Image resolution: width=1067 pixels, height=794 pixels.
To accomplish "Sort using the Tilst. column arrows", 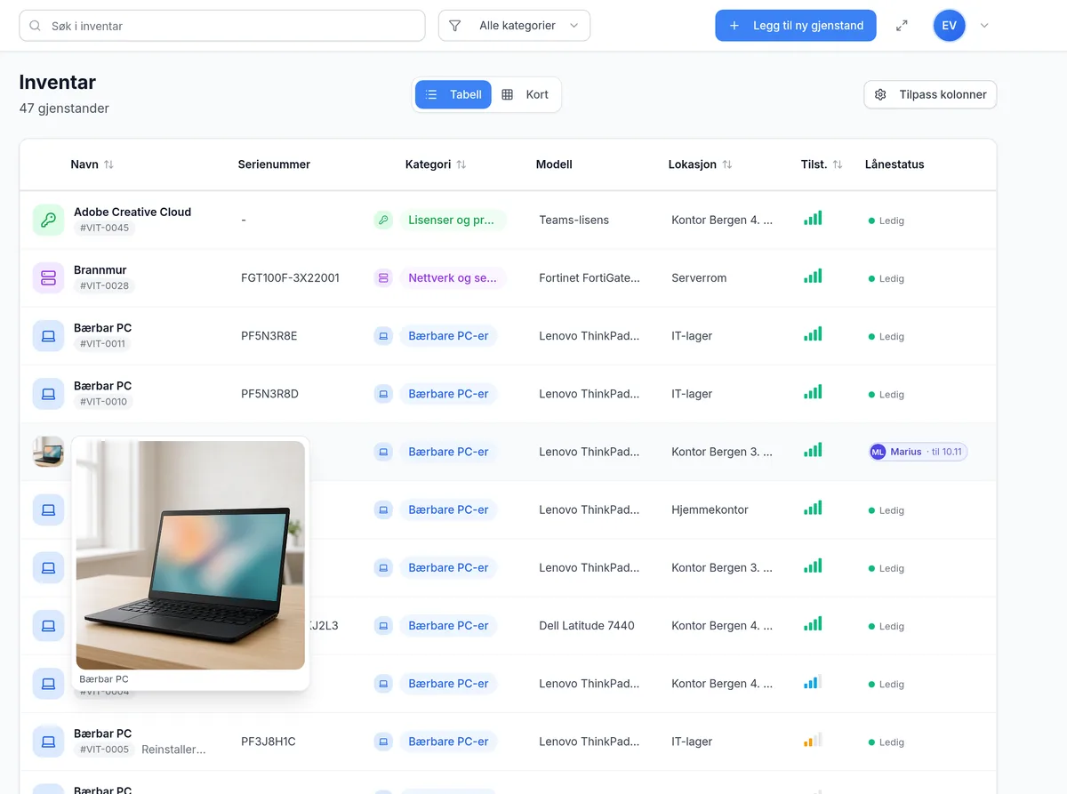I will pyautogui.click(x=837, y=164).
